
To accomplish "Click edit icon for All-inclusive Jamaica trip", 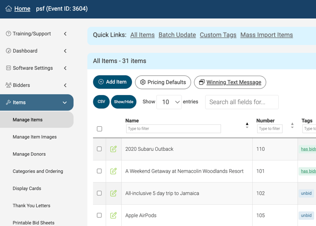I will [x=113, y=193].
